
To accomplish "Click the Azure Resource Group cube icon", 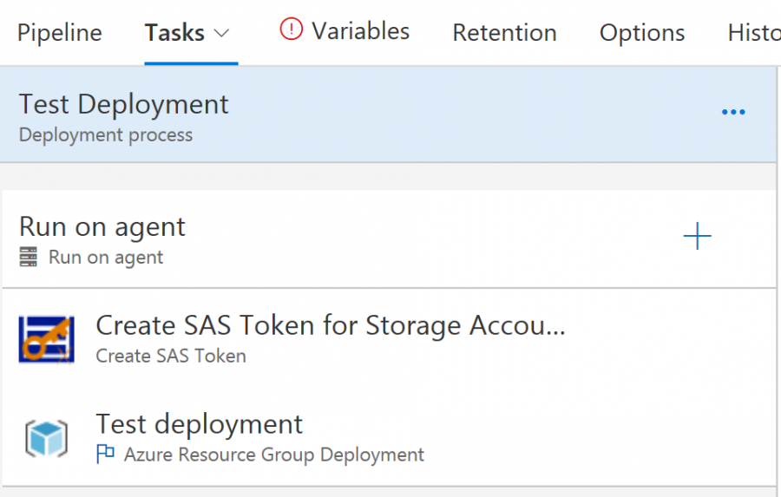I will tap(46, 437).
